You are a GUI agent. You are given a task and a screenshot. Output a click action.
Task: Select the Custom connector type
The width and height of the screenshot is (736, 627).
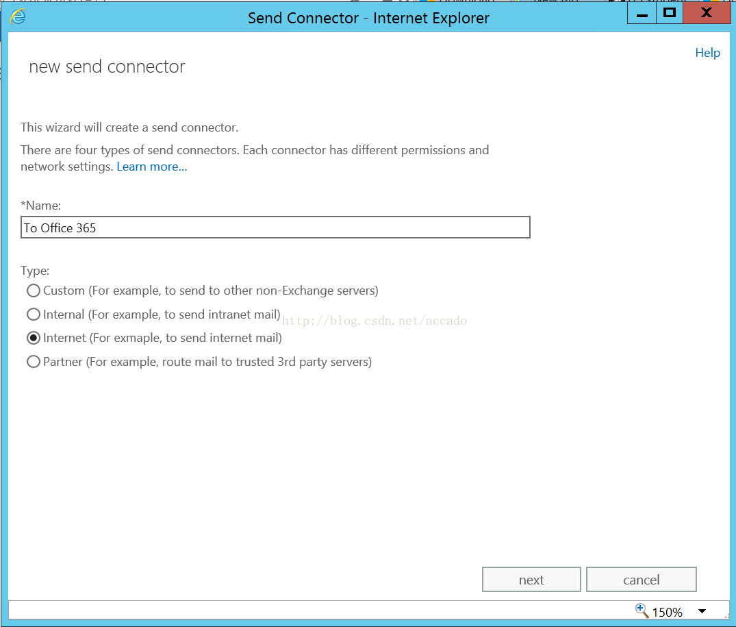pos(34,291)
